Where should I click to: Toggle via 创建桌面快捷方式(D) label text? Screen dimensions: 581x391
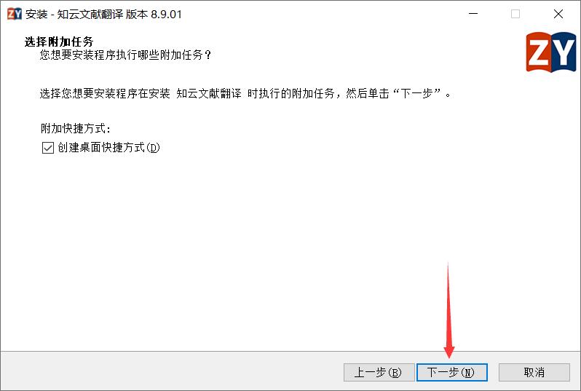point(108,148)
